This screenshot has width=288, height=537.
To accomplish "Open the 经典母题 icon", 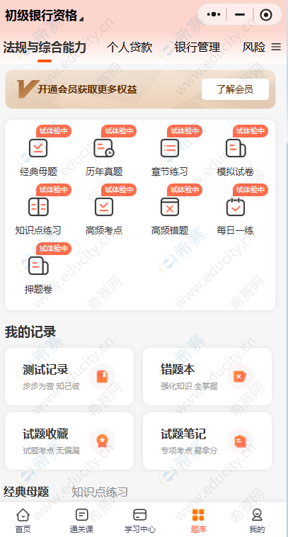I will tap(38, 148).
